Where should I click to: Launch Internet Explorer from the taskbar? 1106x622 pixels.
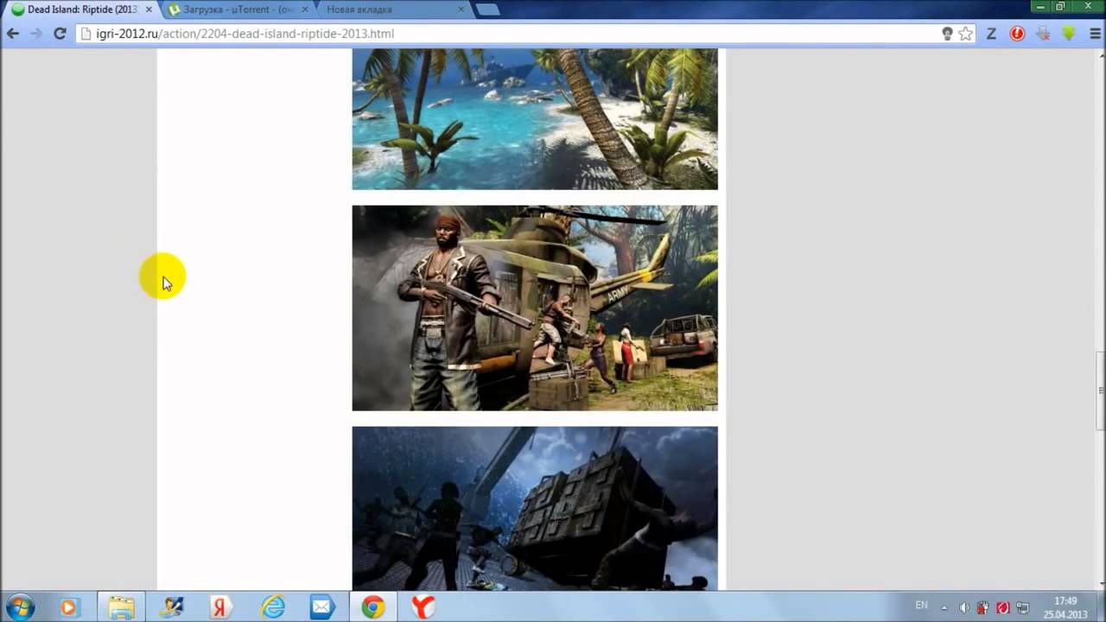272,607
